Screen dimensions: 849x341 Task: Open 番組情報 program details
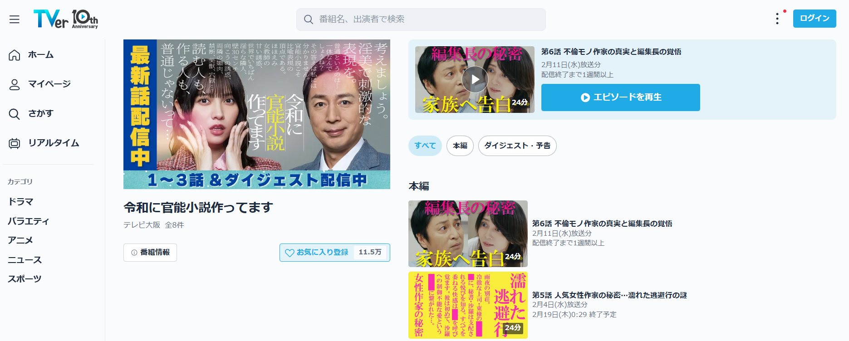coord(150,253)
